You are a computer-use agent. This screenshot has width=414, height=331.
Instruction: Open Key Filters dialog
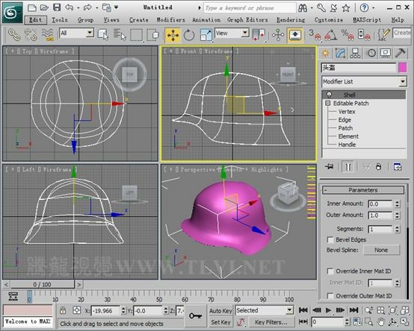point(271,322)
